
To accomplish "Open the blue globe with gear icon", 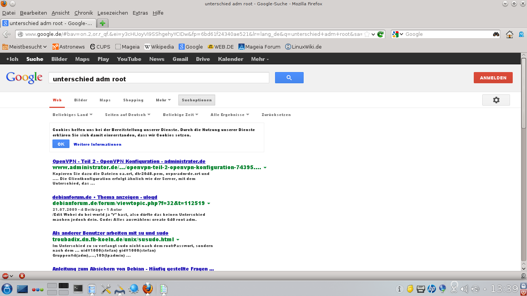I will 134,289.
